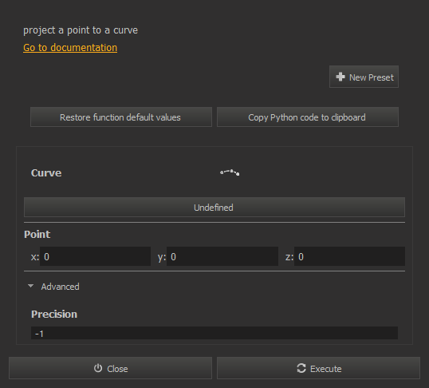Click the power icon on Close
429x388 pixels.
pyautogui.click(x=98, y=368)
